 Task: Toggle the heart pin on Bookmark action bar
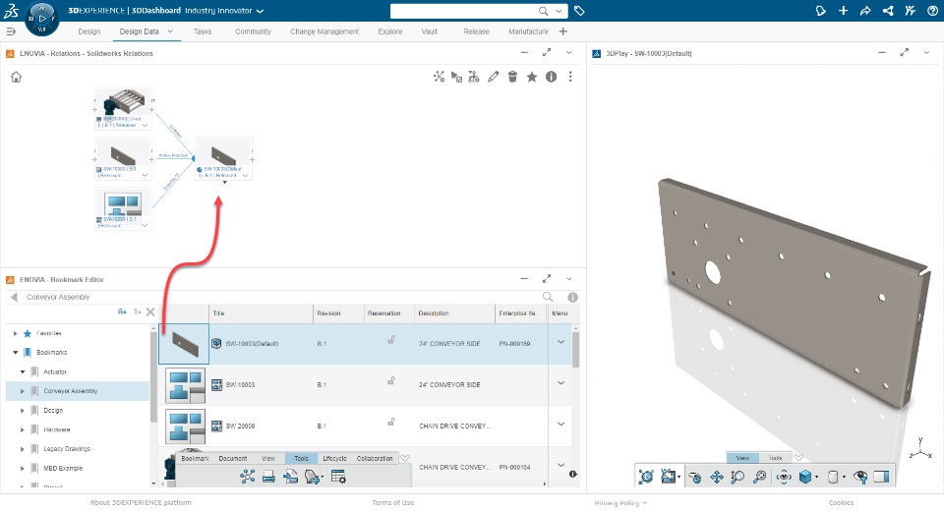405,458
